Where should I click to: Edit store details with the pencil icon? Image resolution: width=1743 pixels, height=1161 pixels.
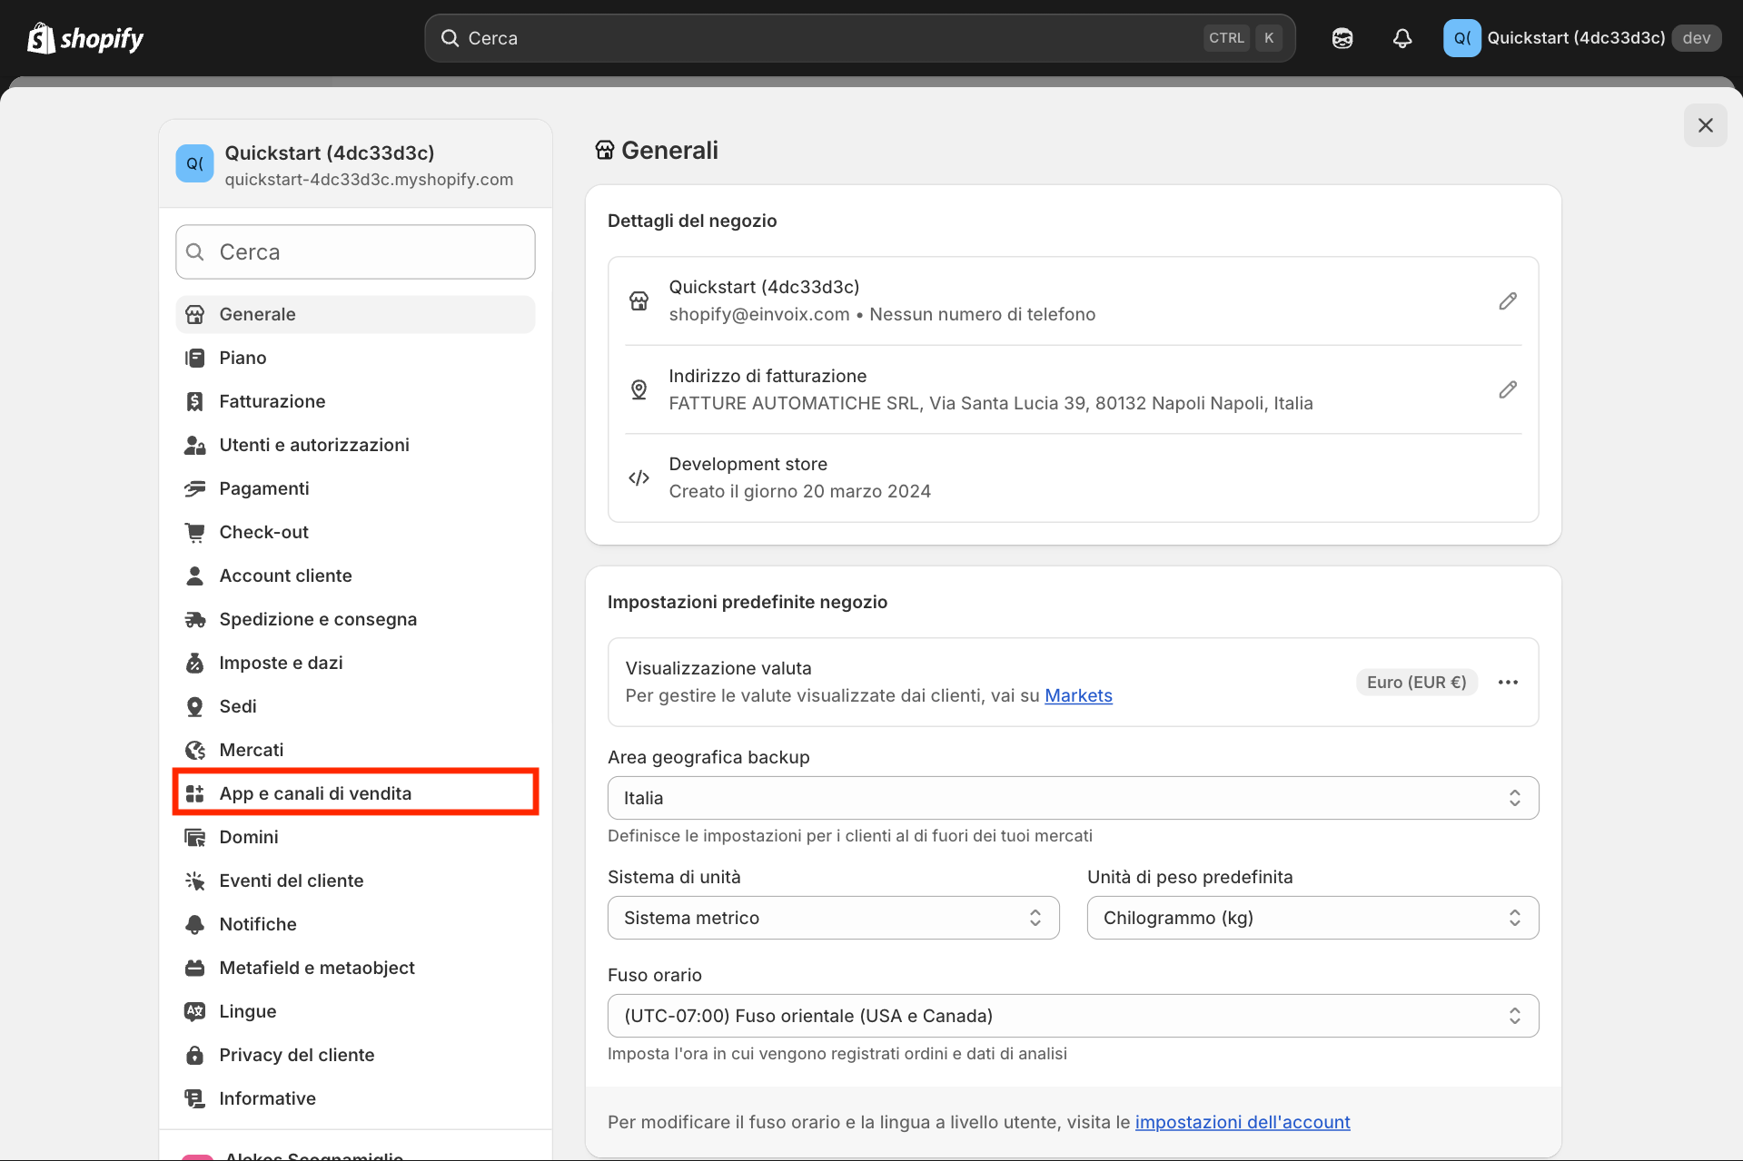coord(1507,300)
